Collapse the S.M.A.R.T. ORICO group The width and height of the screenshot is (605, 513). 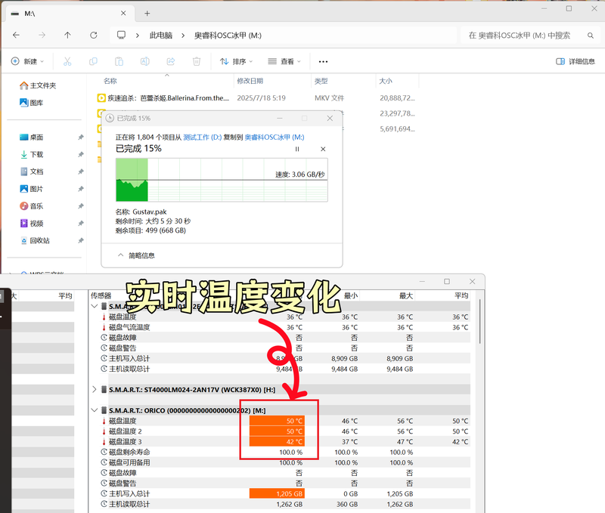click(94, 410)
